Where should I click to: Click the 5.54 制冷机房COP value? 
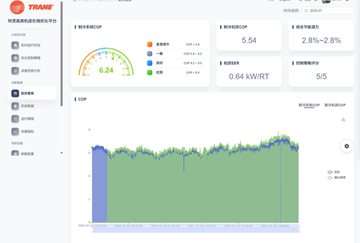click(x=249, y=40)
